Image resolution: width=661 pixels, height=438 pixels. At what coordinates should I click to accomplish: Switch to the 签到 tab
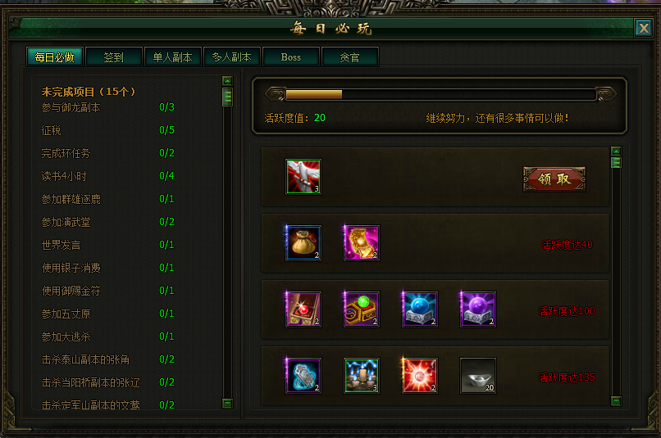[x=114, y=56]
